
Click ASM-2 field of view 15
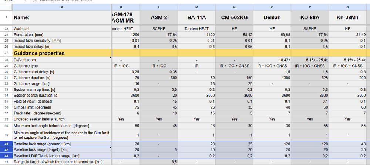[x=159, y=102]
